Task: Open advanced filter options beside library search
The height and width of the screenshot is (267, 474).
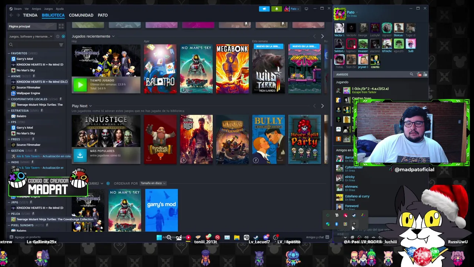Action: click(61, 45)
